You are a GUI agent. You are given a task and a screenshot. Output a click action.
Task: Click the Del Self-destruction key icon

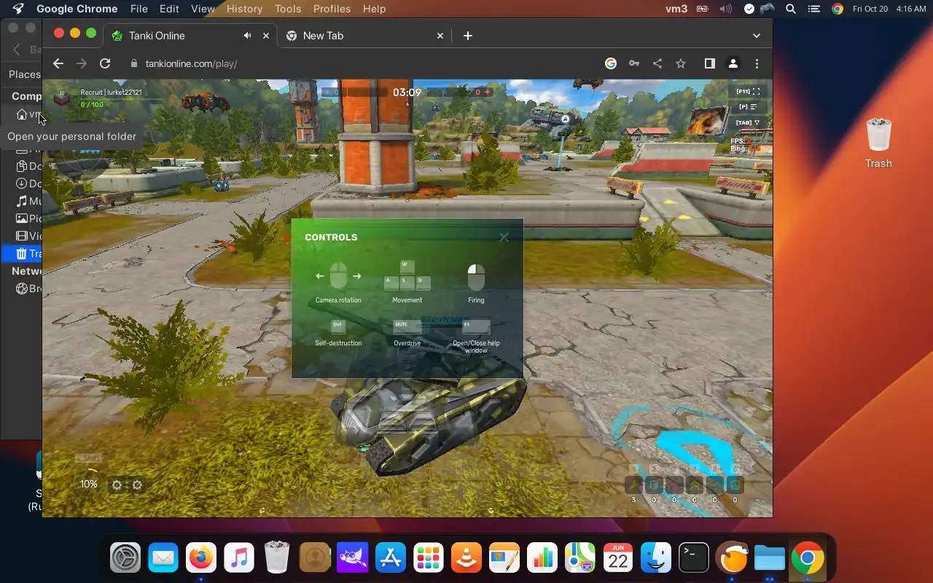(x=338, y=326)
